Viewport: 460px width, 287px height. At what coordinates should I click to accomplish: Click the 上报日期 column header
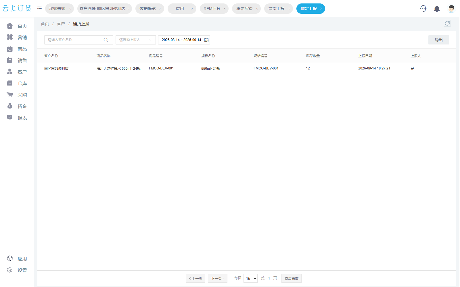point(365,56)
